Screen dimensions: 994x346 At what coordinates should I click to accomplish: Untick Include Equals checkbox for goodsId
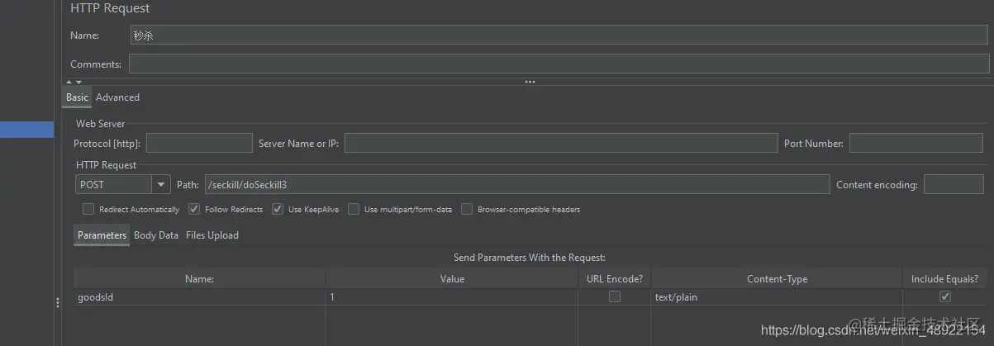tap(945, 297)
